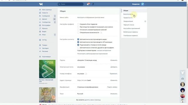Open the Реклама megaphone icon
This screenshot has height=105, width=188.
tap(40, 51)
